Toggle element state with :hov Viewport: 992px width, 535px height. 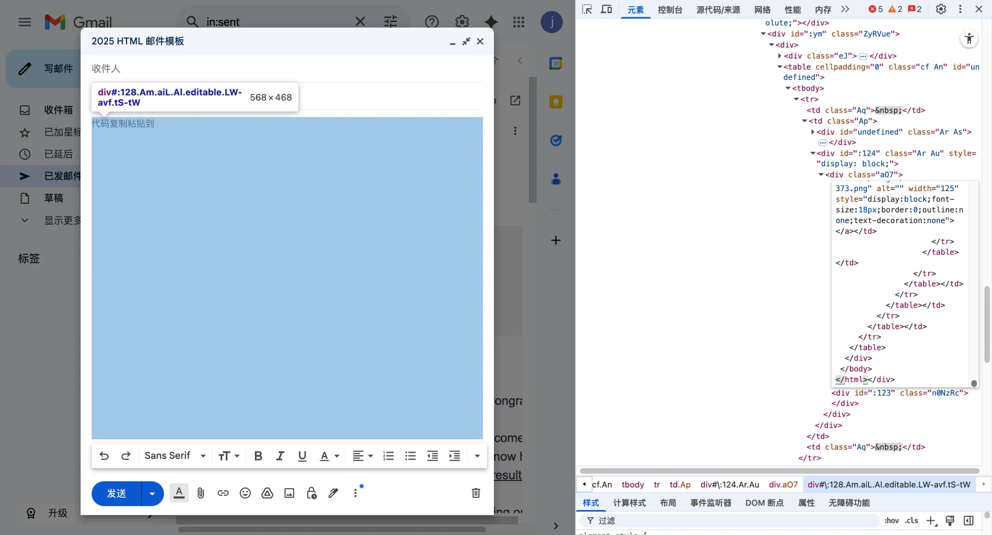[891, 521]
